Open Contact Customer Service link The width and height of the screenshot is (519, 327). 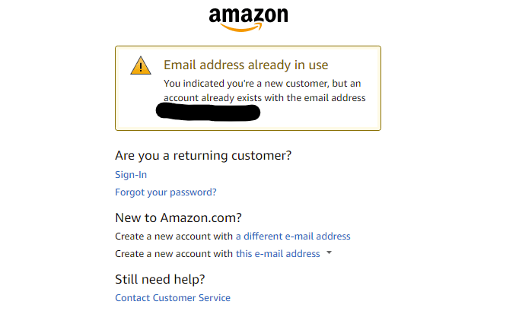[173, 298]
